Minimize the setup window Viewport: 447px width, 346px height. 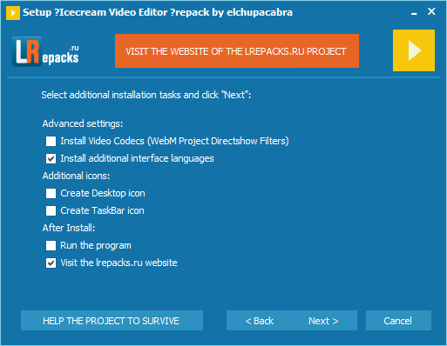pos(414,13)
